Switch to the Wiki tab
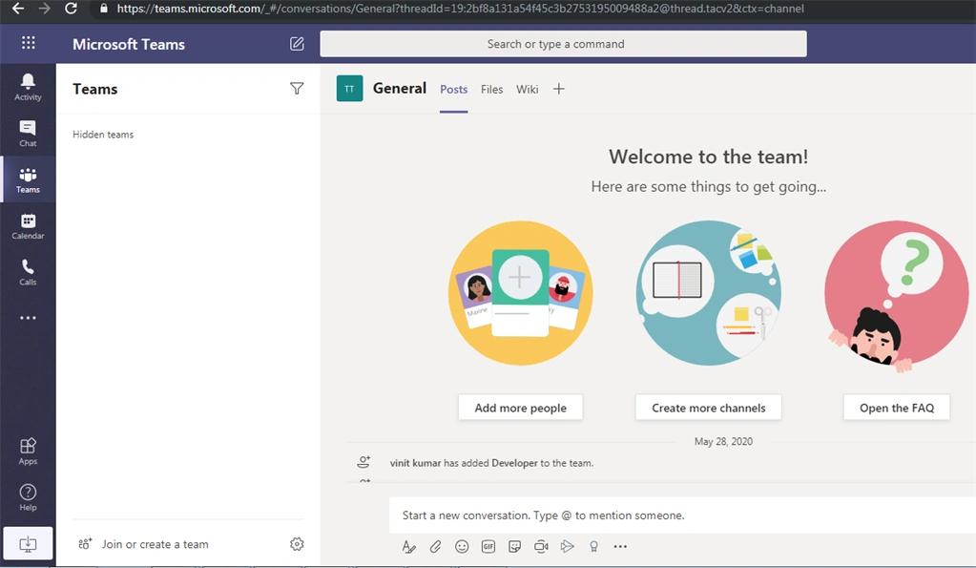 (528, 89)
